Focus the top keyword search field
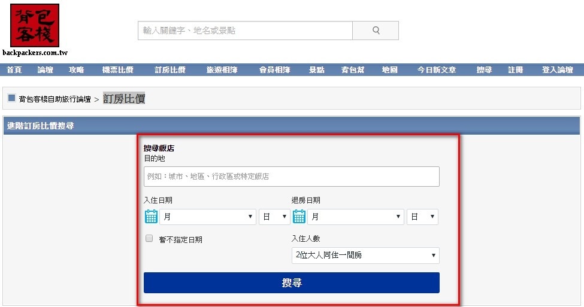584x307 pixels. (245, 31)
